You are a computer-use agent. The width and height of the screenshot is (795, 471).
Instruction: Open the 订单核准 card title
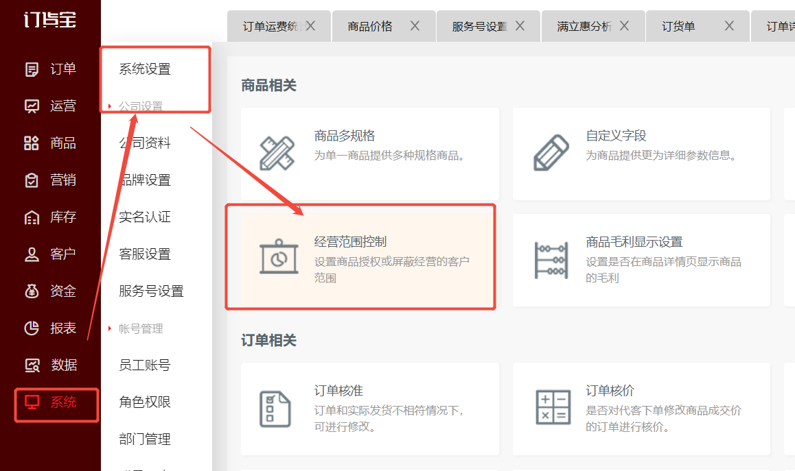pyautogui.click(x=338, y=391)
